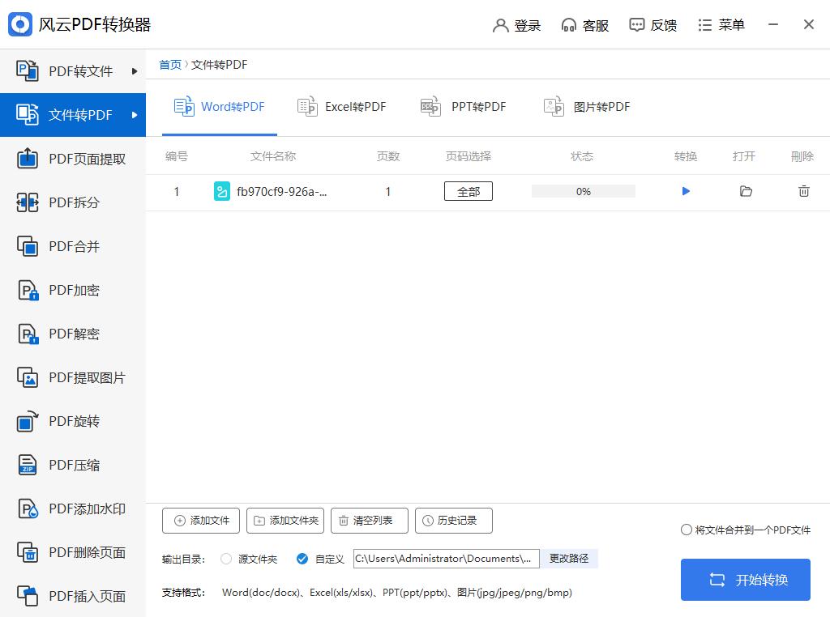Delete the listed file with trash icon
This screenshot has height=617, width=830.
click(x=804, y=191)
